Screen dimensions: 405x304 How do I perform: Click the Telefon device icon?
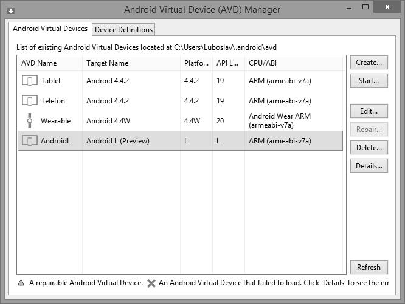click(29, 101)
